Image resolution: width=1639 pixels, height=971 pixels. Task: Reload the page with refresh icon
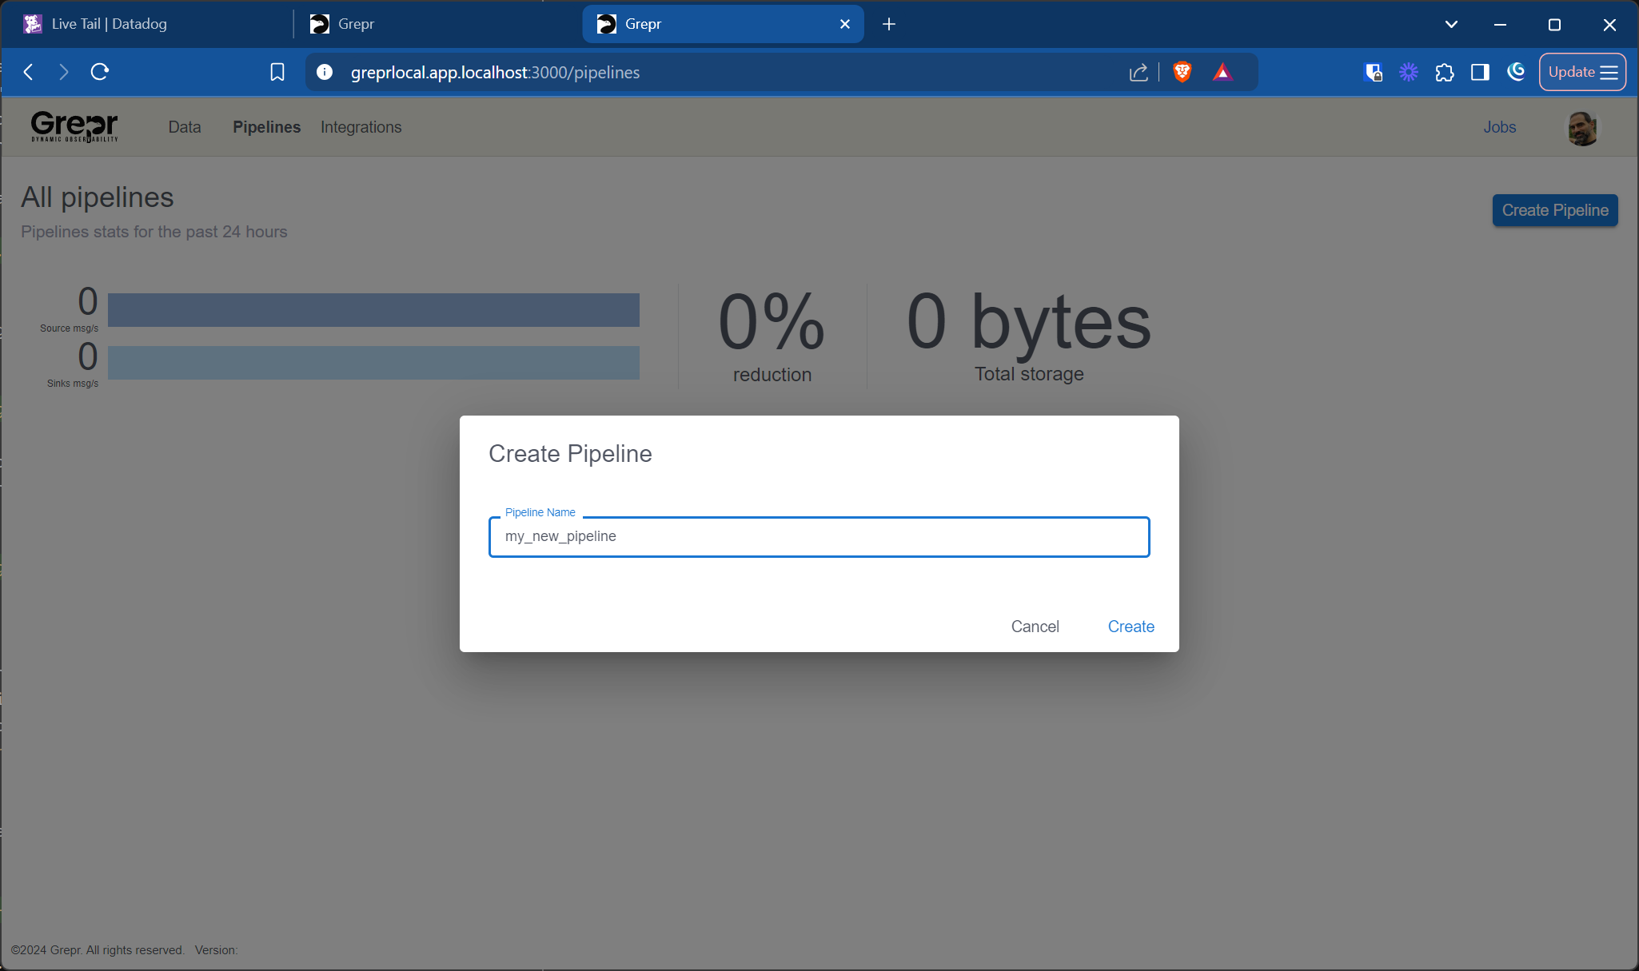click(100, 72)
